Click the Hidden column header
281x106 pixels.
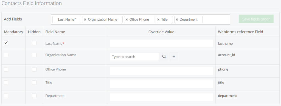pos(34,32)
